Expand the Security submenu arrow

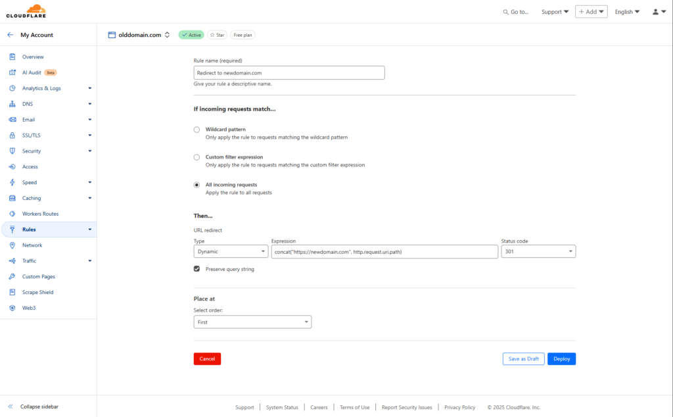pos(89,151)
